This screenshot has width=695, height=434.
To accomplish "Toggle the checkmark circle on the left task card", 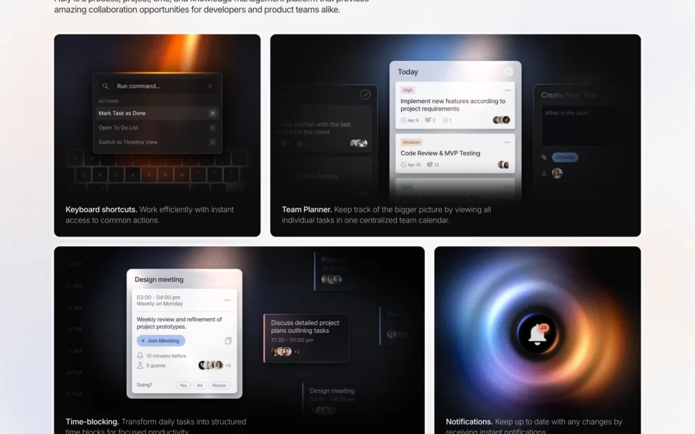I will point(365,94).
